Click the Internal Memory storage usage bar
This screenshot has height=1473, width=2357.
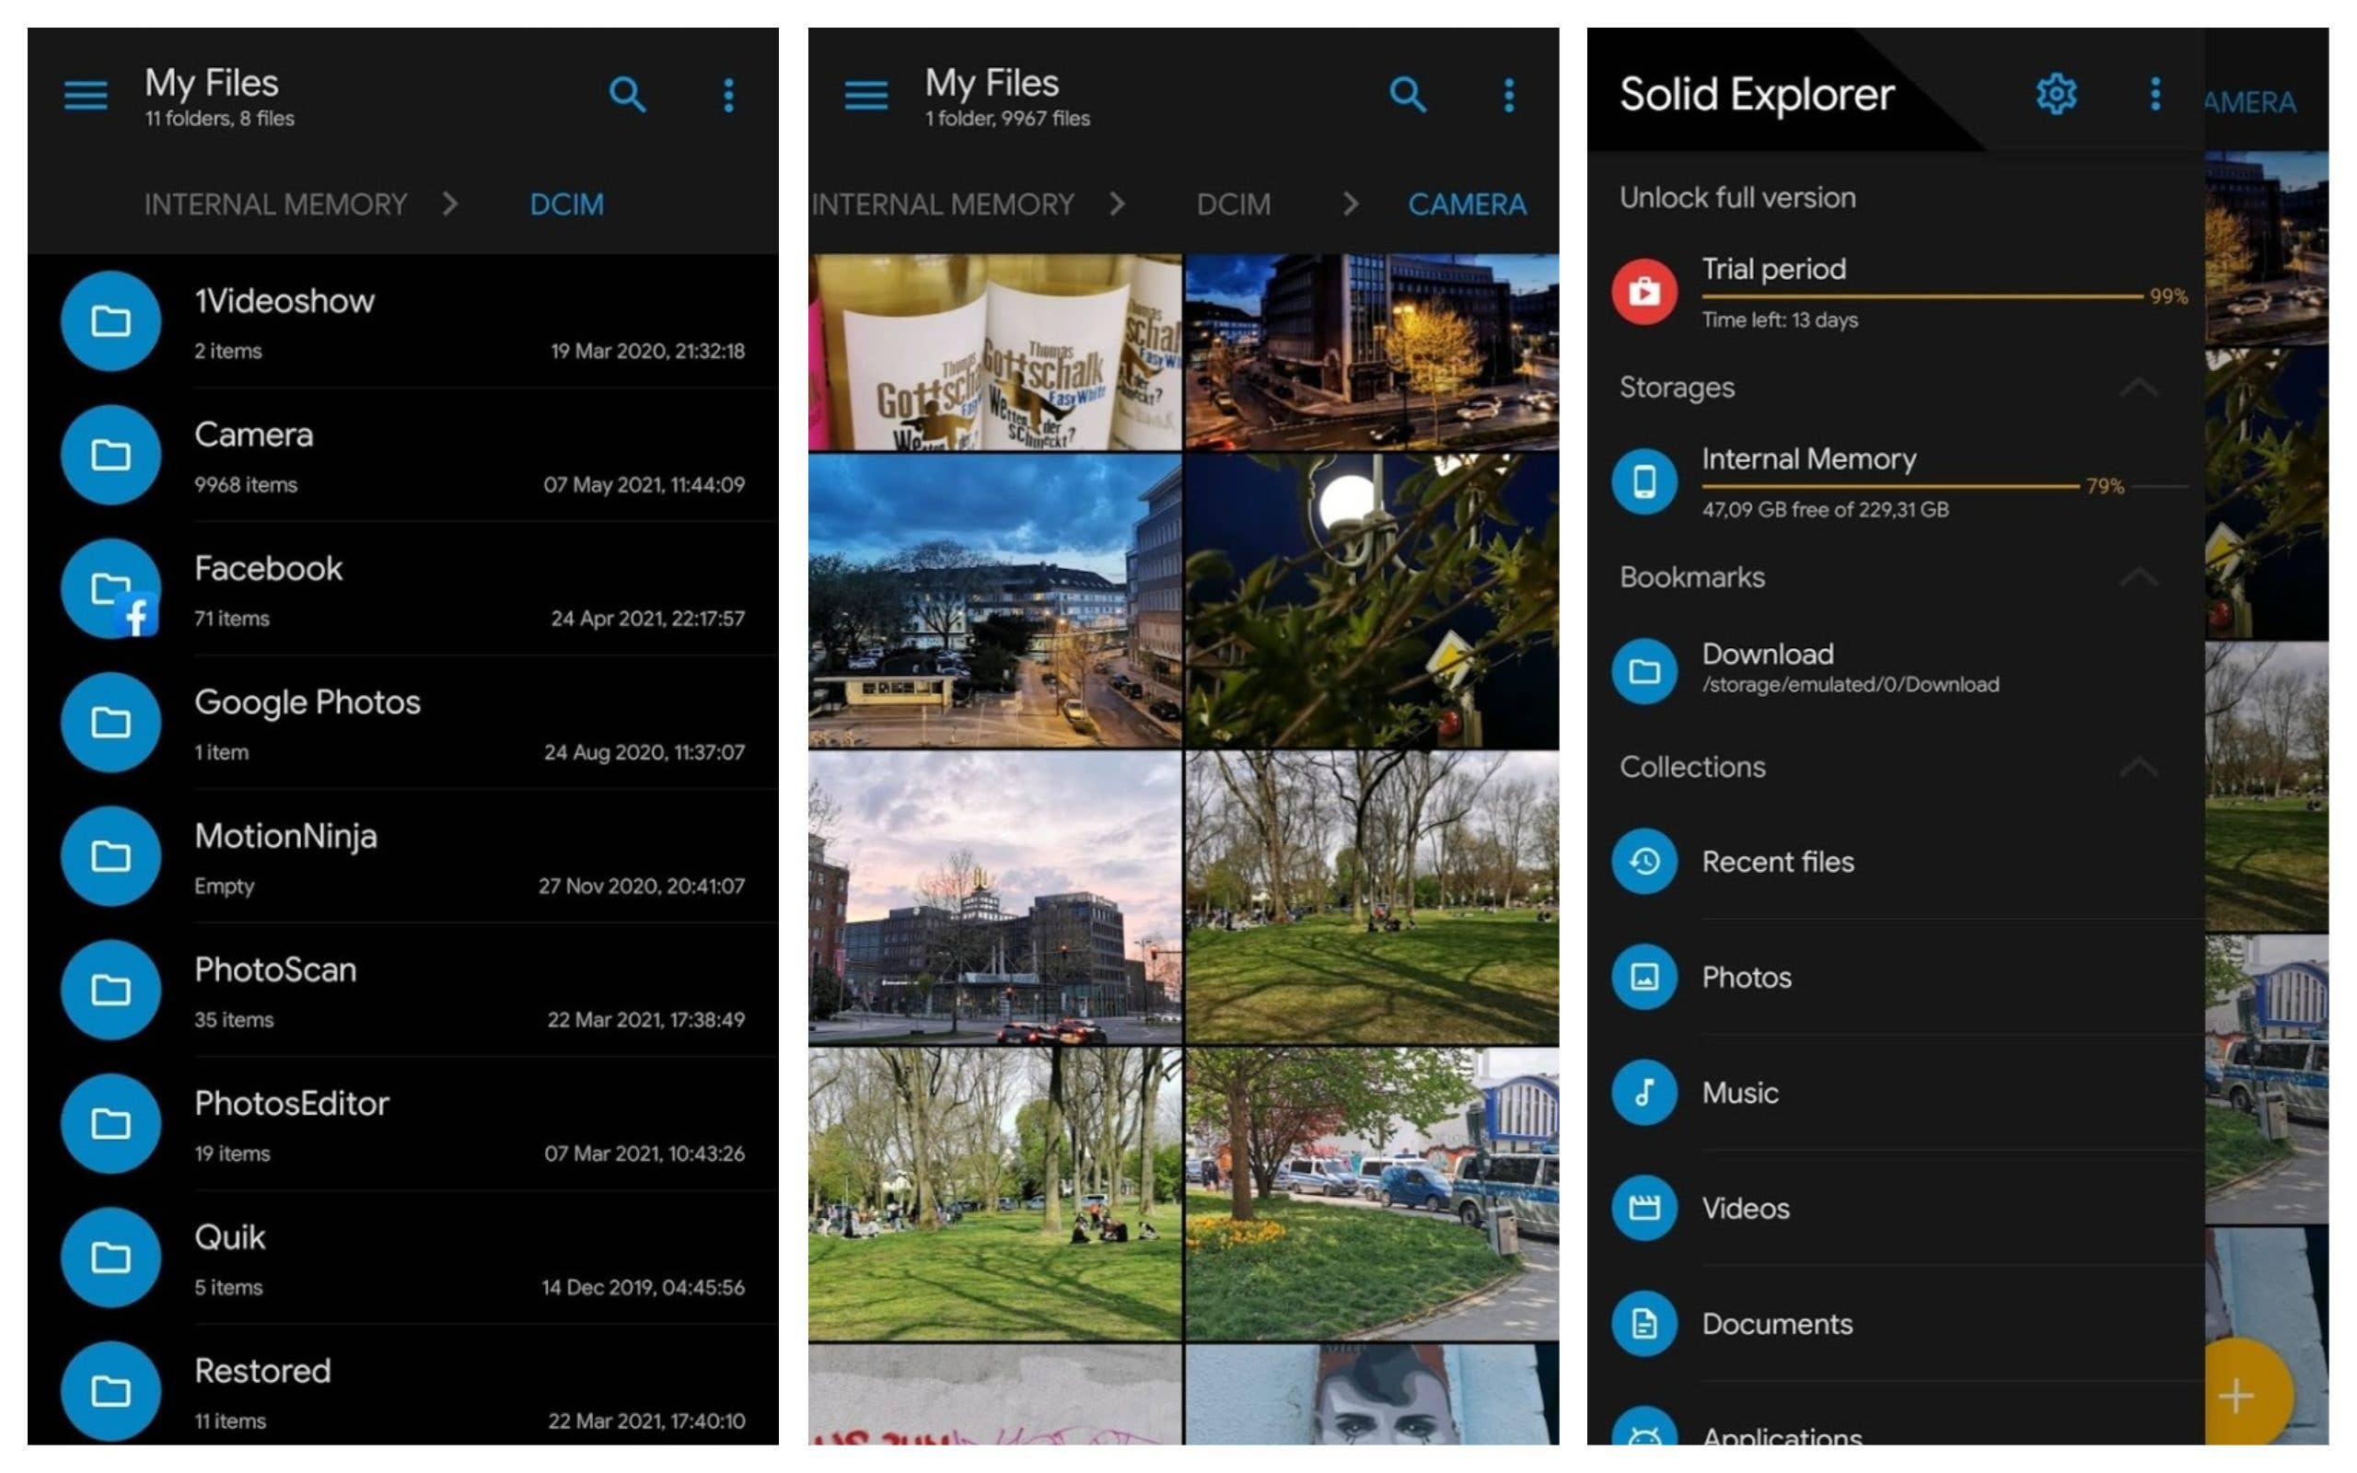click(x=1889, y=485)
